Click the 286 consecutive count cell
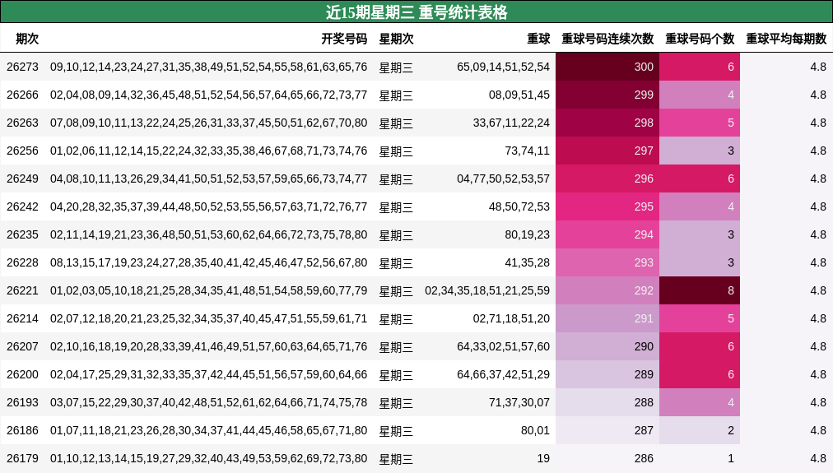 point(607,459)
